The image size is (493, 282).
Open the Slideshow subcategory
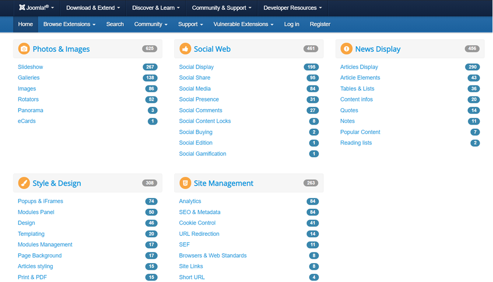pos(30,67)
